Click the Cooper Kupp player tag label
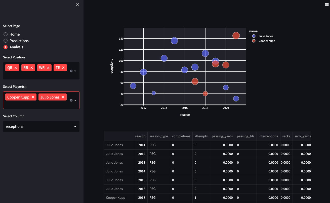The image size is (330, 203). 18,97
